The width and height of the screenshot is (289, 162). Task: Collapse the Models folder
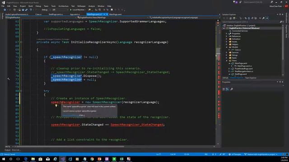coord(226,47)
